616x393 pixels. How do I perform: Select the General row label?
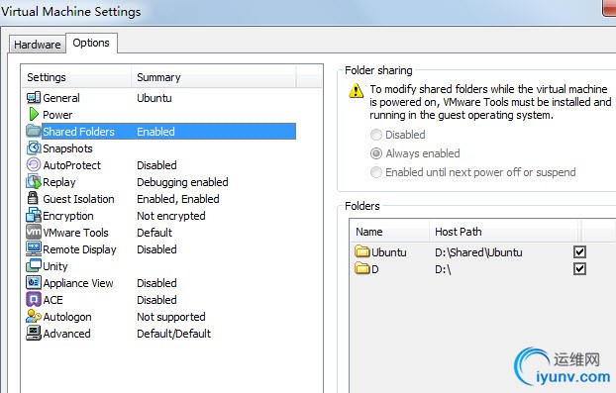61,98
